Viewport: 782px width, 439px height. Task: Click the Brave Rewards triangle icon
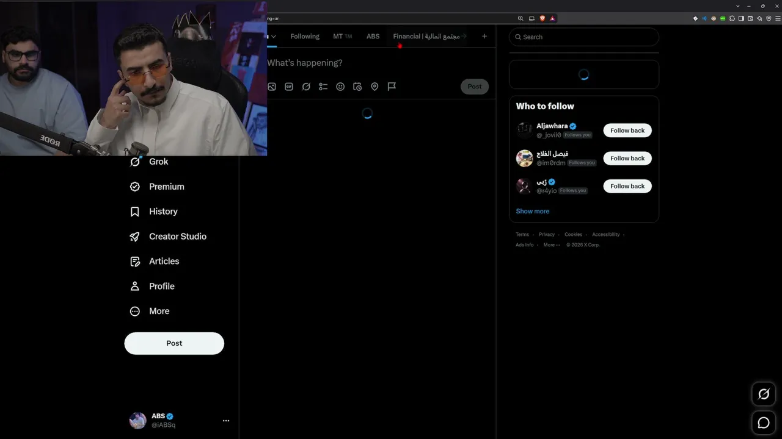(552, 18)
